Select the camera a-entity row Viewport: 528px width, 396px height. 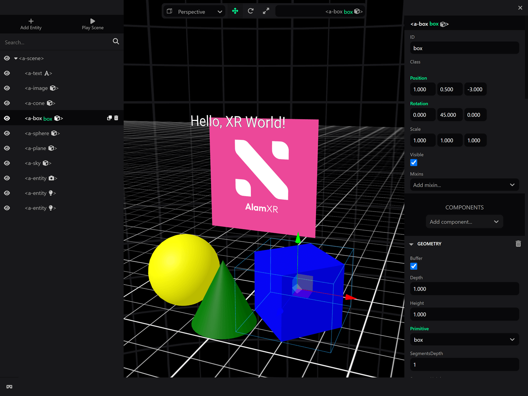(x=62, y=178)
